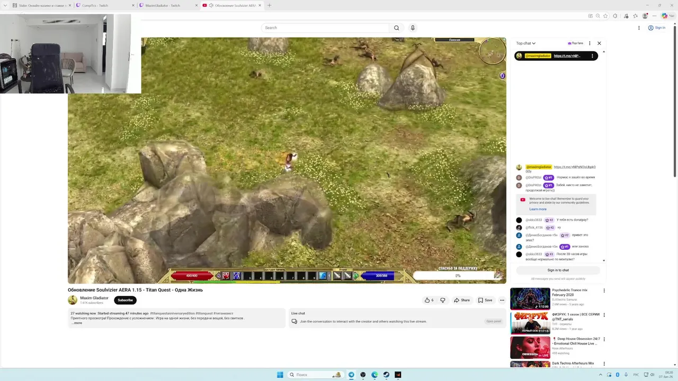Click the Sign in button at top right
Viewport: 678px width, 381px height.
point(656,28)
